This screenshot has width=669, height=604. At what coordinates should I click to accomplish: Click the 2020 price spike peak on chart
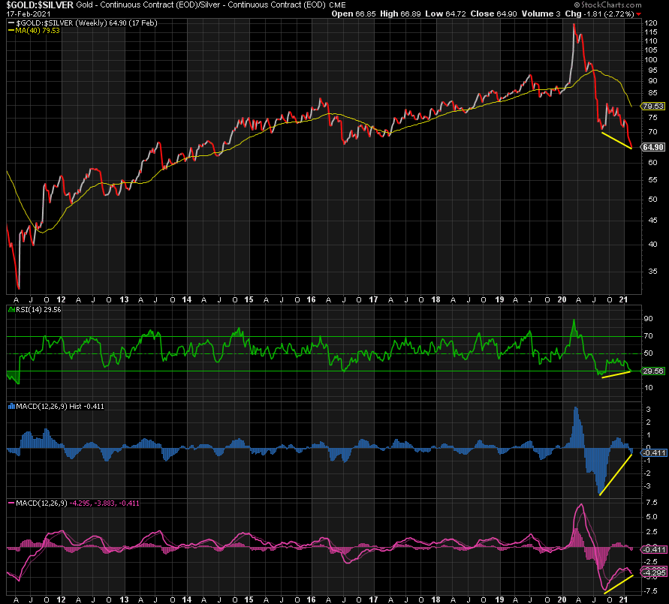574,26
